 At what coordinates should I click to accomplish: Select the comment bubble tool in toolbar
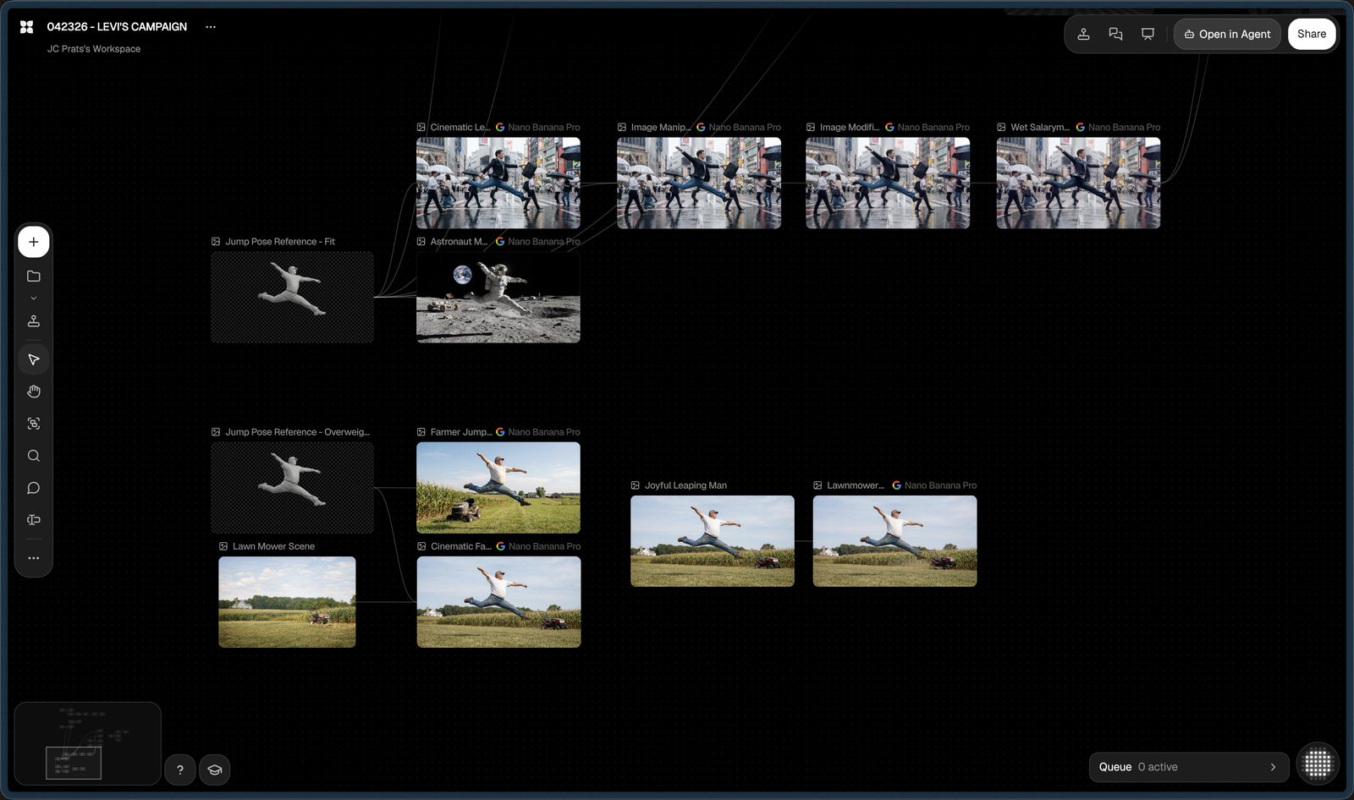tap(34, 488)
